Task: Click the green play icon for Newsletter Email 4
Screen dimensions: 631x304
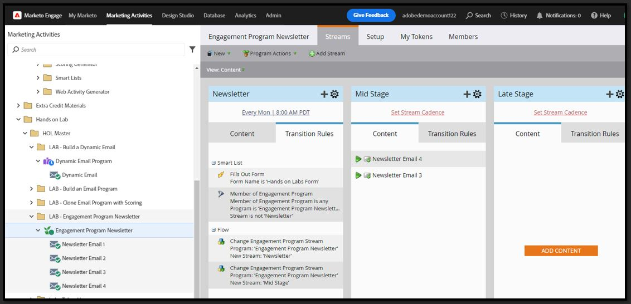Action: pos(358,159)
